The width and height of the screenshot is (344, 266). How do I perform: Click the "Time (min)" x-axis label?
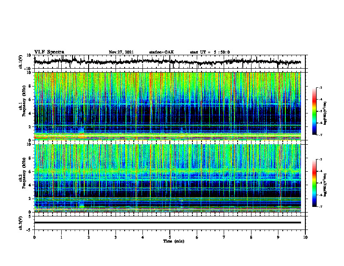[174, 241]
